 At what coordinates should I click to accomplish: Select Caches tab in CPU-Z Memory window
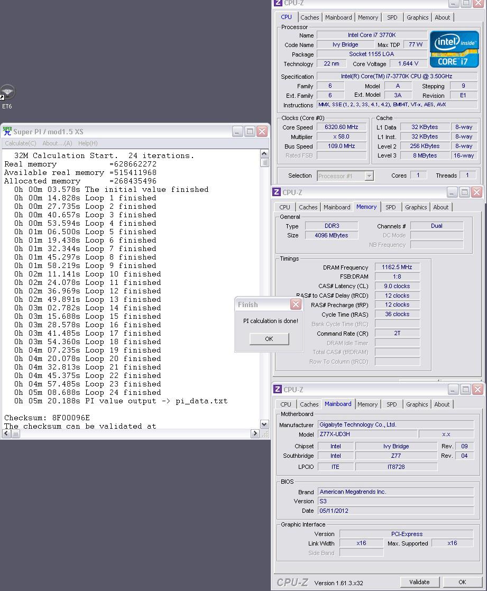pyautogui.click(x=308, y=207)
